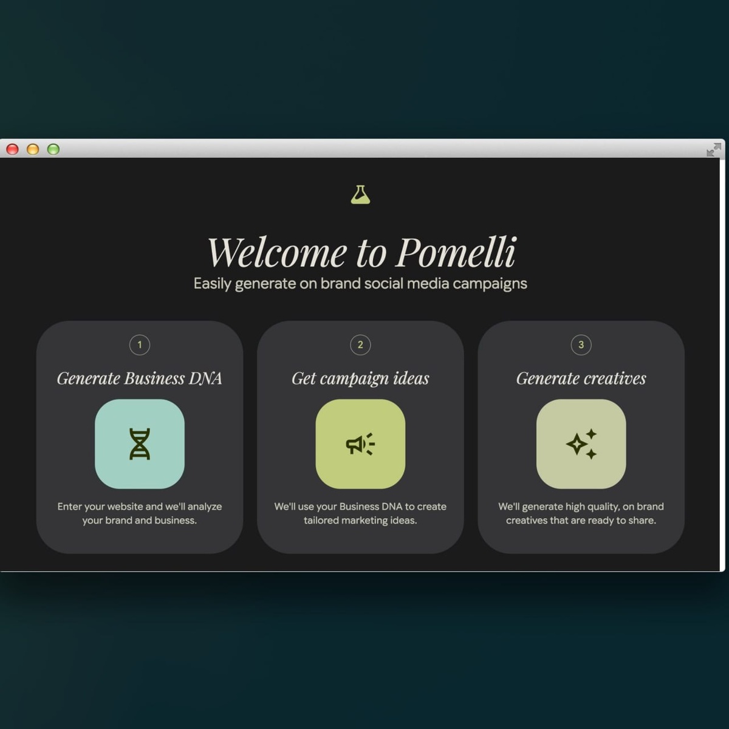The image size is (729, 729).
Task: Click the 'Welcome to Pomelli' heading
Action: pyautogui.click(x=361, y=252)
